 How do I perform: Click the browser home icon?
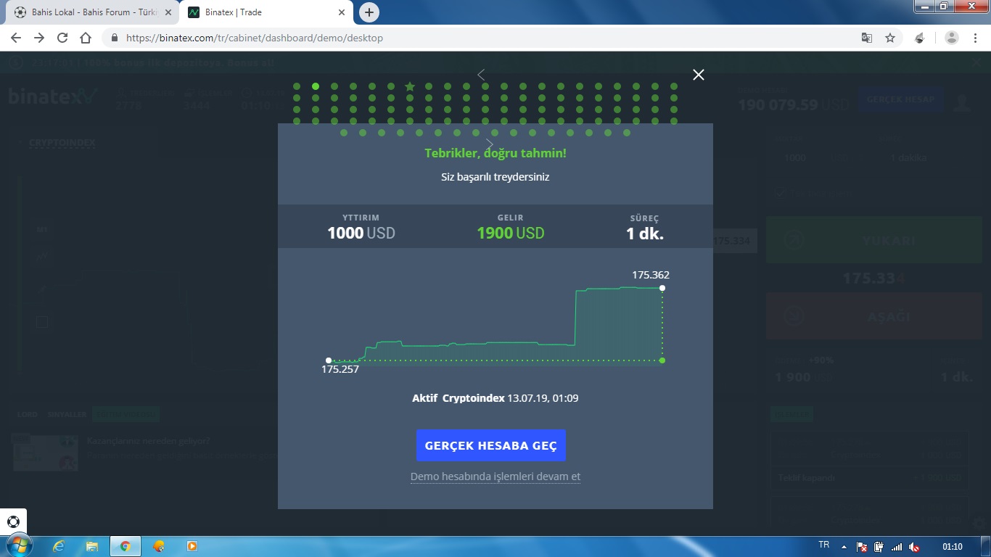(86, 38)
